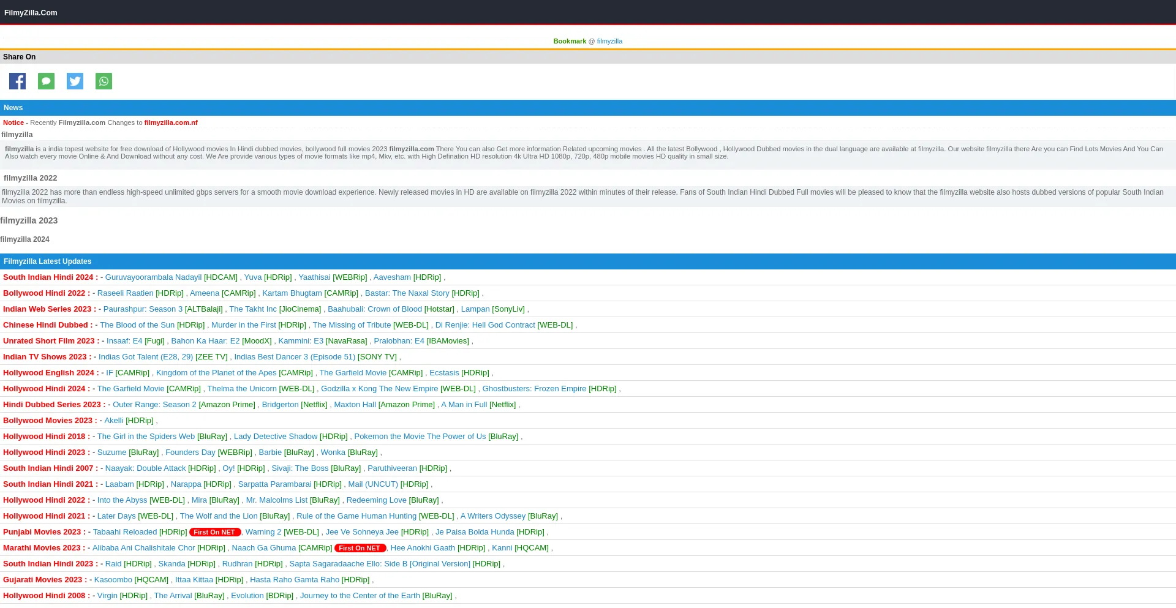
Task: Open Tabaahi Reloaded movie link
Action: 125,532
